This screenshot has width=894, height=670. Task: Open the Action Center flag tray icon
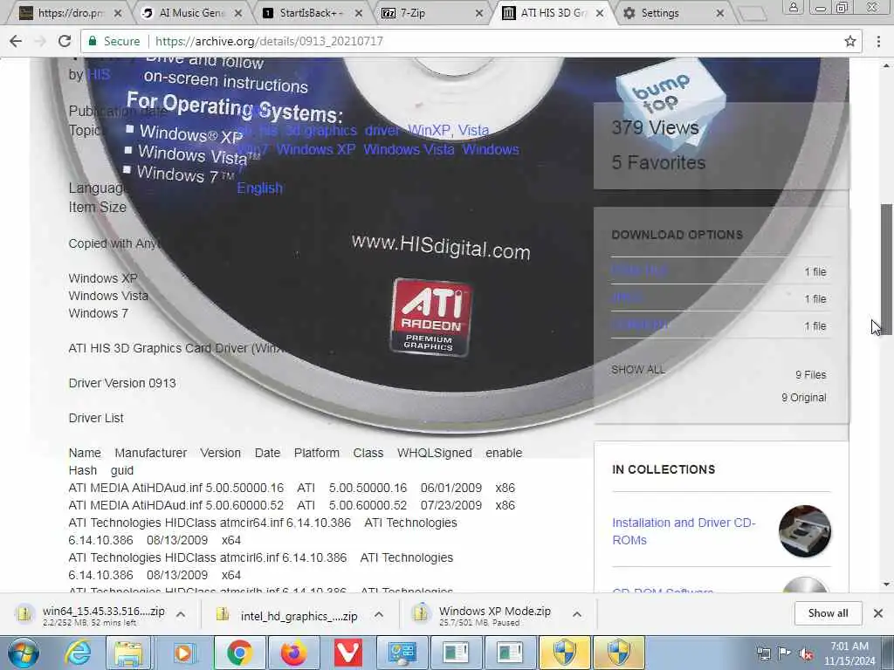pyautogui.click(x=785, y=653)
